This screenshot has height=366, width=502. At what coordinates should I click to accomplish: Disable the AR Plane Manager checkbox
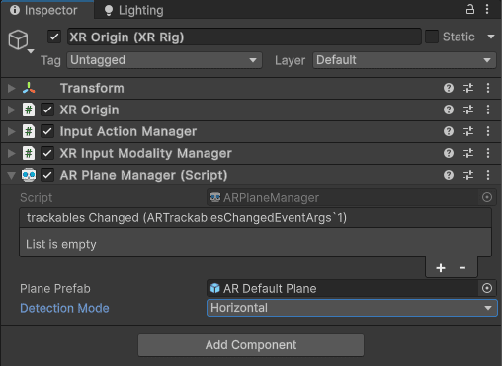(x=47, y=175)
